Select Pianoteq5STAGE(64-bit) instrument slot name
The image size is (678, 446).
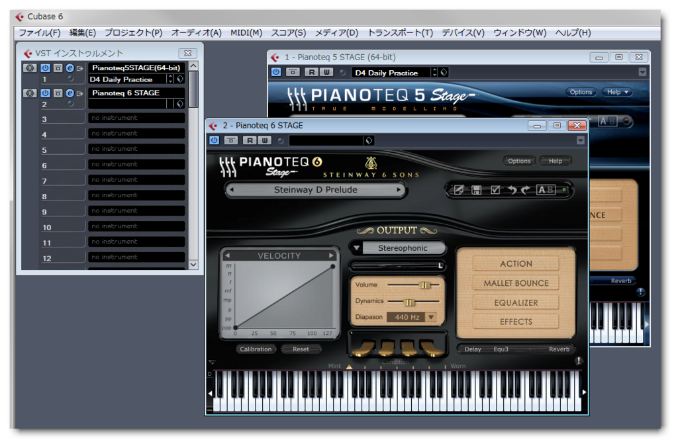coord(136,68)
